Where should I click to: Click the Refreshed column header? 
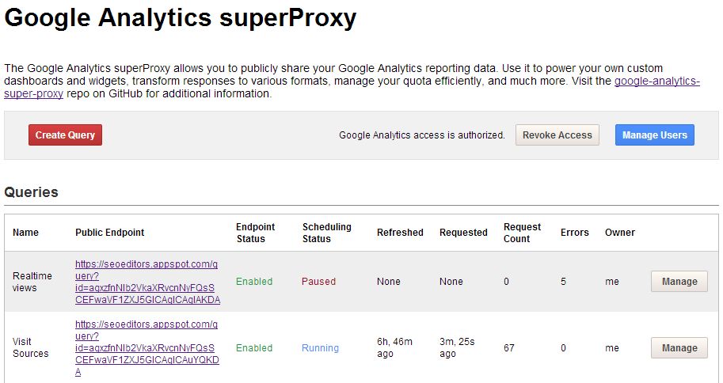(x=400, y=233)
